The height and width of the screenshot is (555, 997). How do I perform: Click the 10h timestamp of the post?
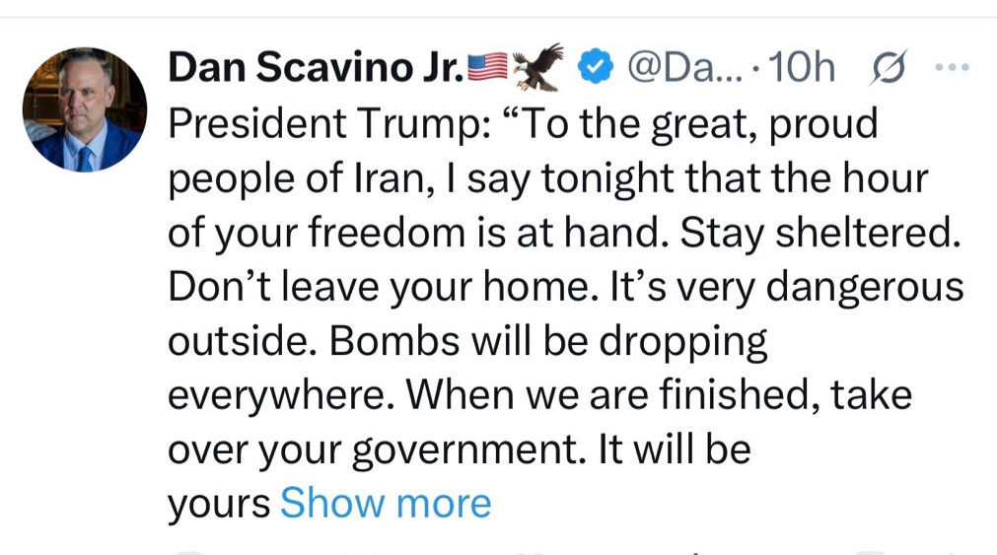click(x=801, y=68)
